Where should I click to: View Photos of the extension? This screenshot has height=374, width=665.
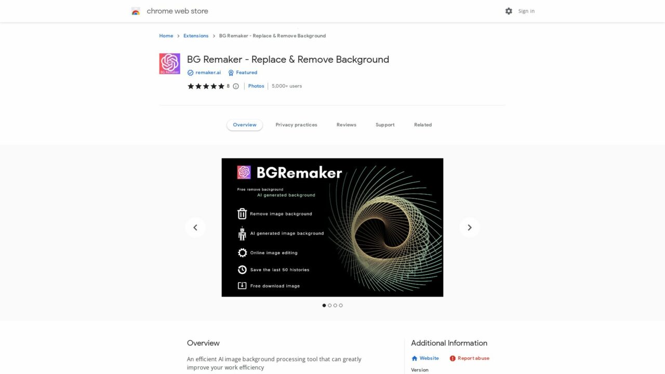click(256, 86)
